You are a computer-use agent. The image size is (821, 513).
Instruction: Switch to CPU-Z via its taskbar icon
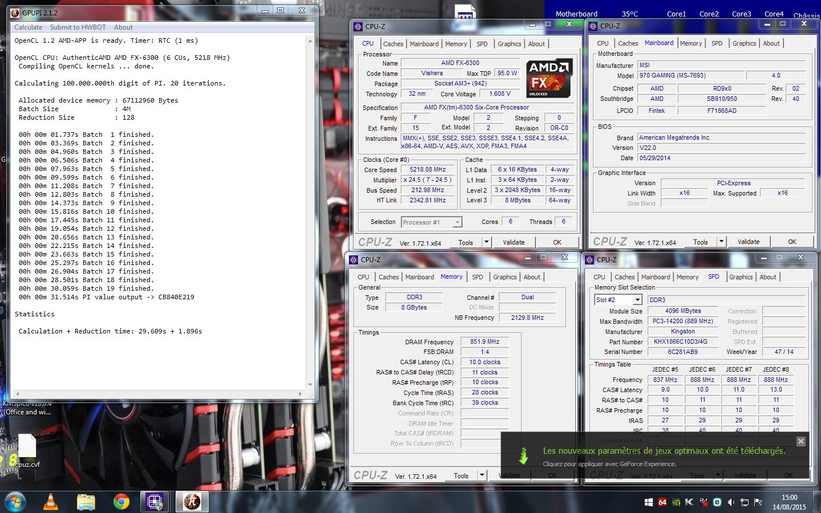155,502
